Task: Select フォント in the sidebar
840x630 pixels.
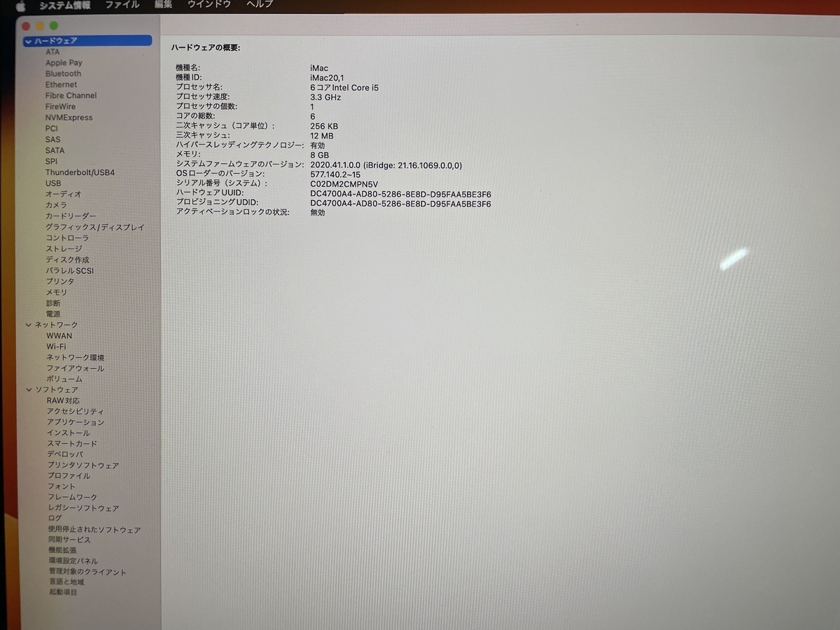Action: [62, 486]
